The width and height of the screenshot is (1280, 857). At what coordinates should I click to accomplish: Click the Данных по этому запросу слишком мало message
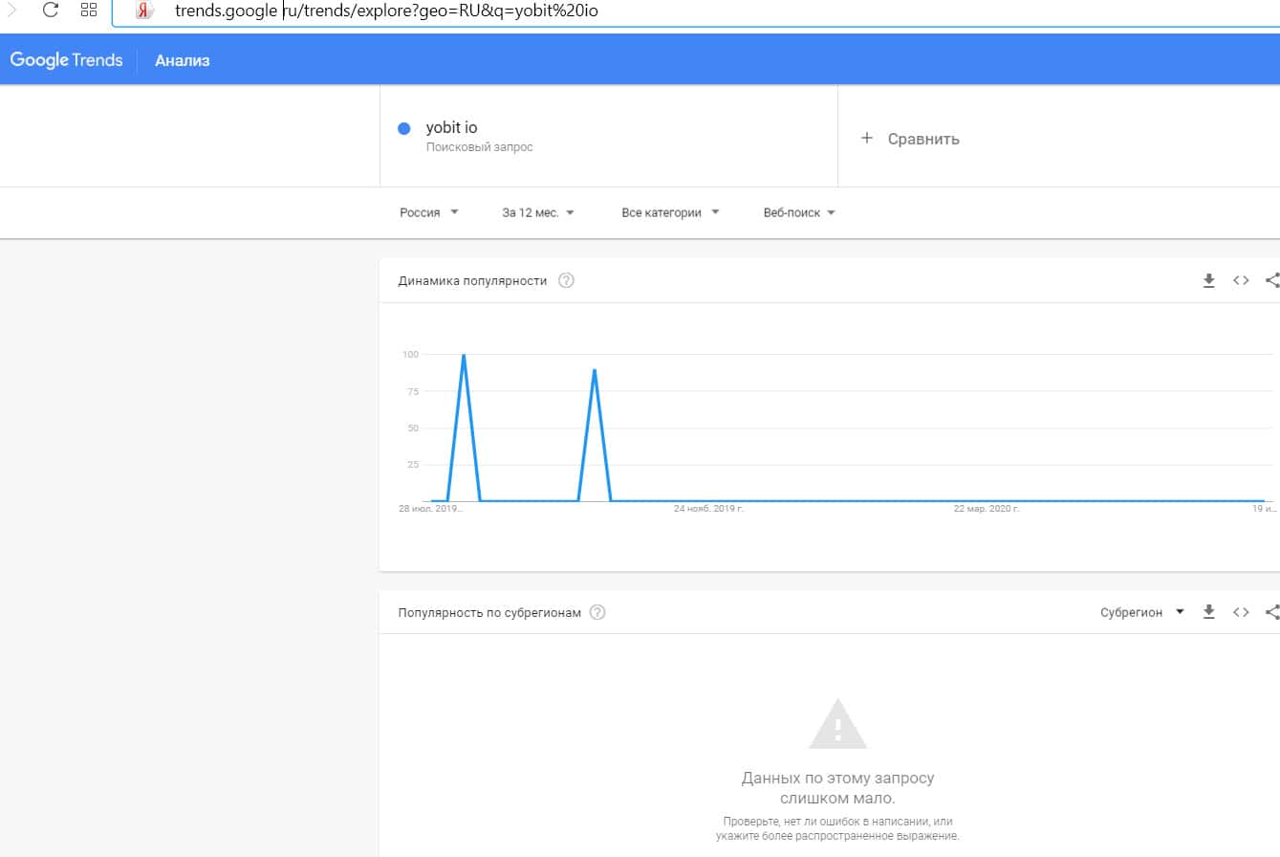click(837, 787)
